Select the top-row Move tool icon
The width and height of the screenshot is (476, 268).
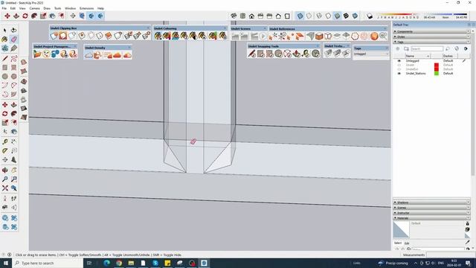(x=7, y=16)
